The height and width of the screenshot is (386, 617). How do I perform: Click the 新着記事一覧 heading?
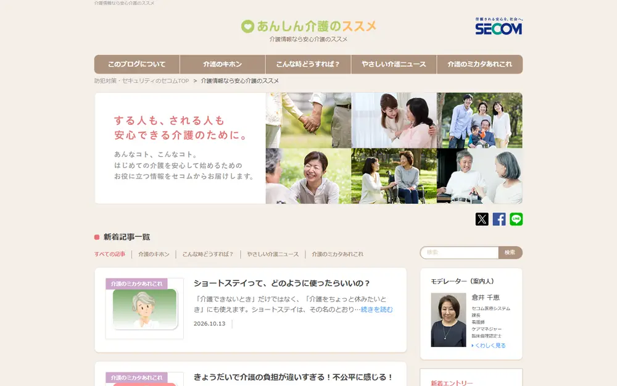[x=126, y=237]
